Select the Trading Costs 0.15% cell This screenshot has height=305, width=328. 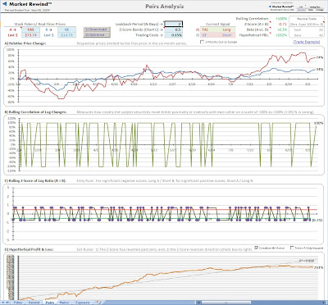click(x=174, y=35)
